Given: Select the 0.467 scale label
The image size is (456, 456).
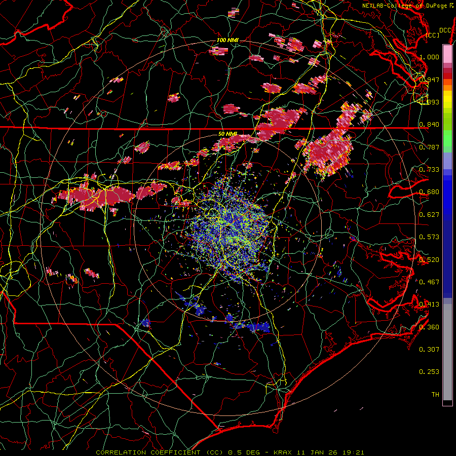Looking at the screenshot, I should pos(429,282).
